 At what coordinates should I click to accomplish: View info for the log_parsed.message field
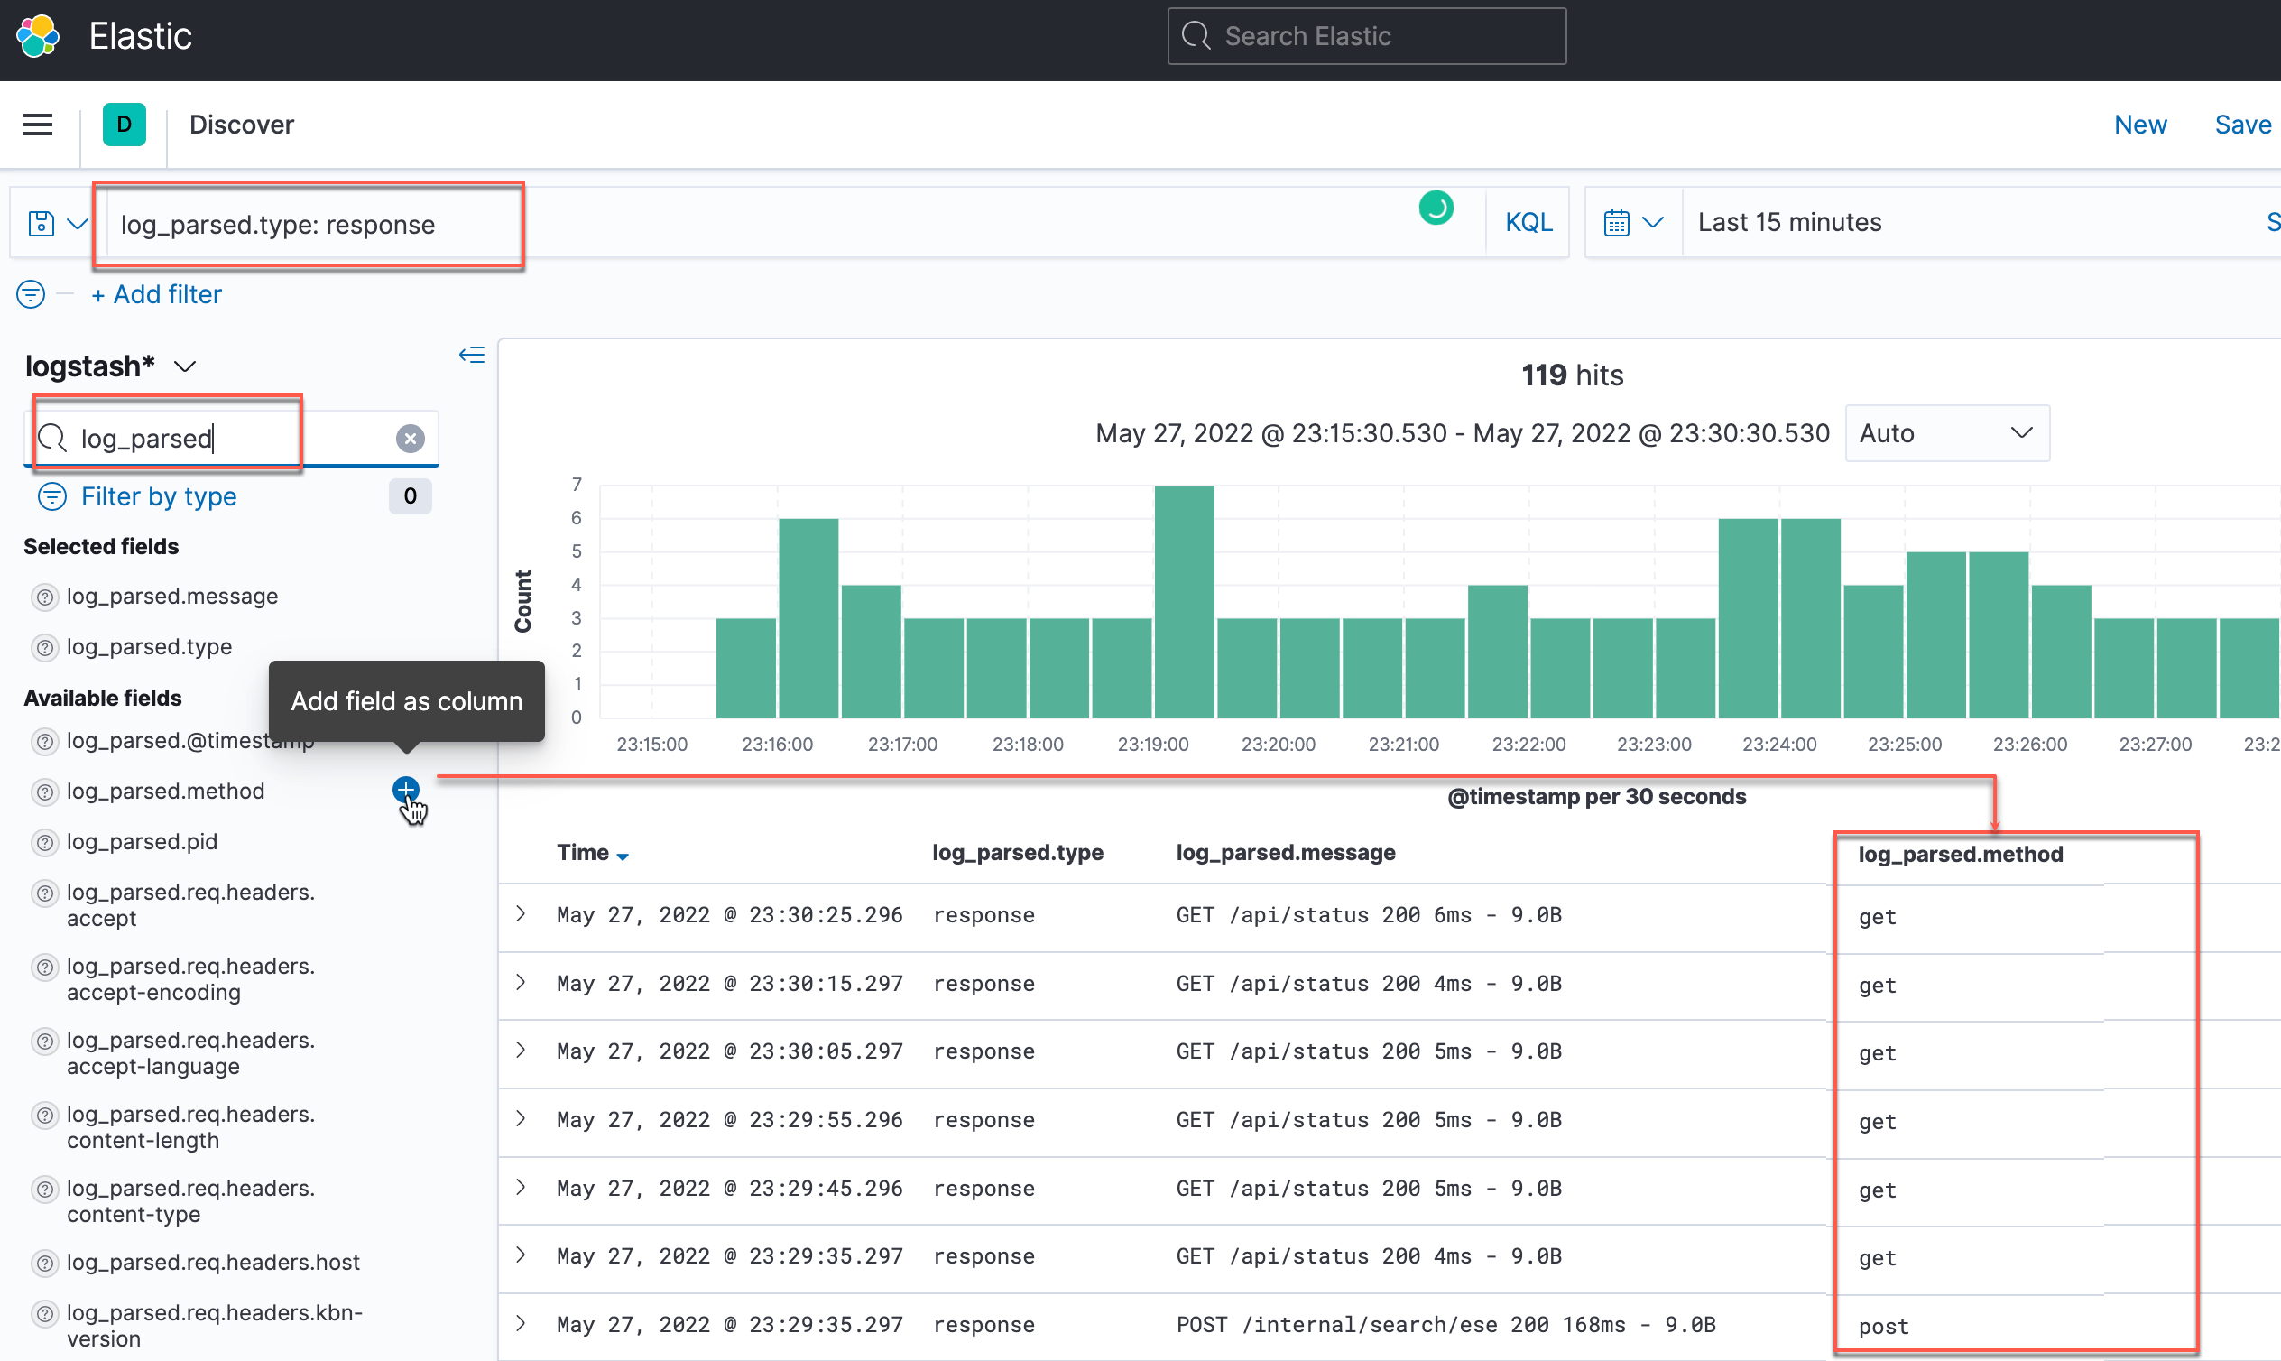tap(44, 597)
